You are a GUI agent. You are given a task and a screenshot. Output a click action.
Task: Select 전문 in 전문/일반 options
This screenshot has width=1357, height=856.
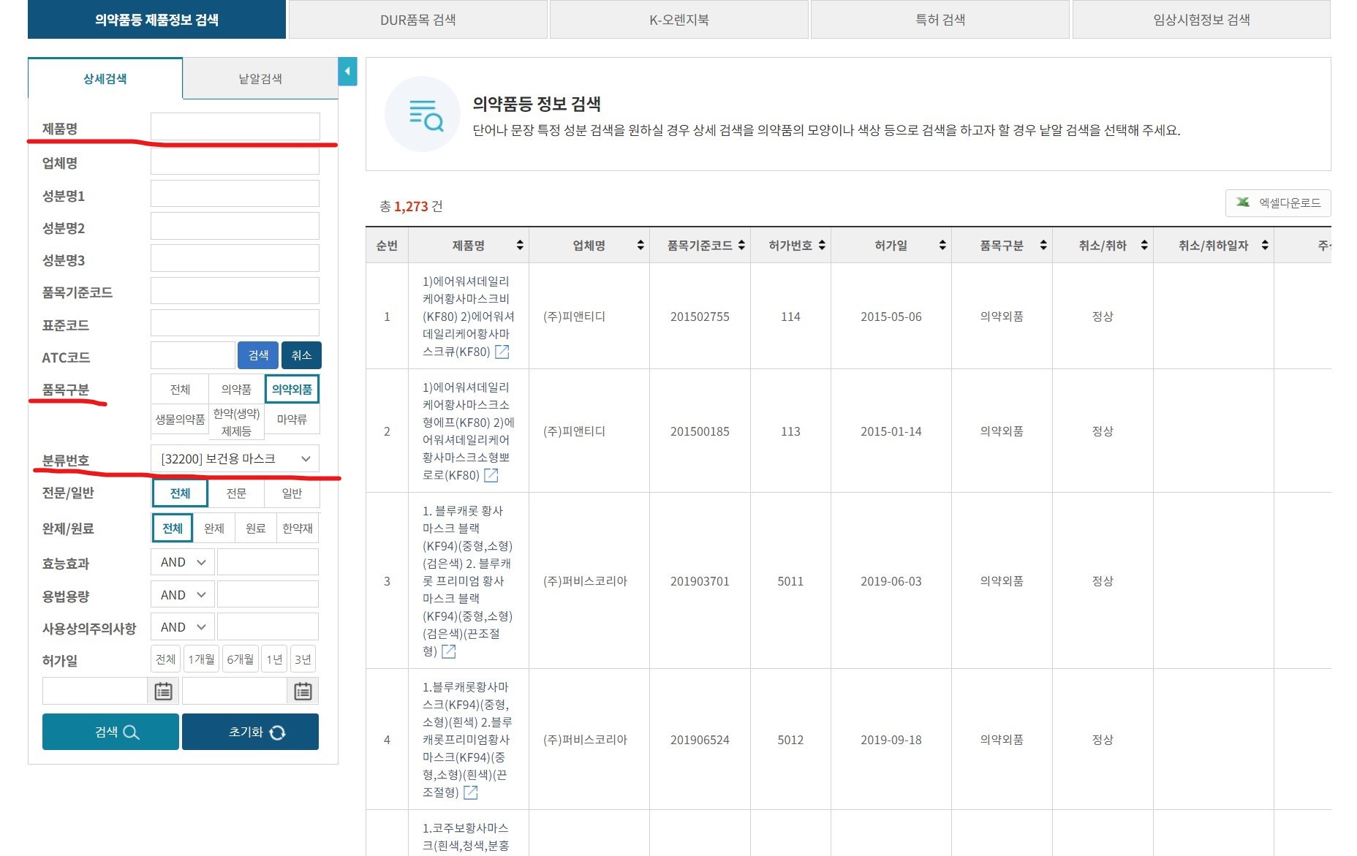[236, 493]
